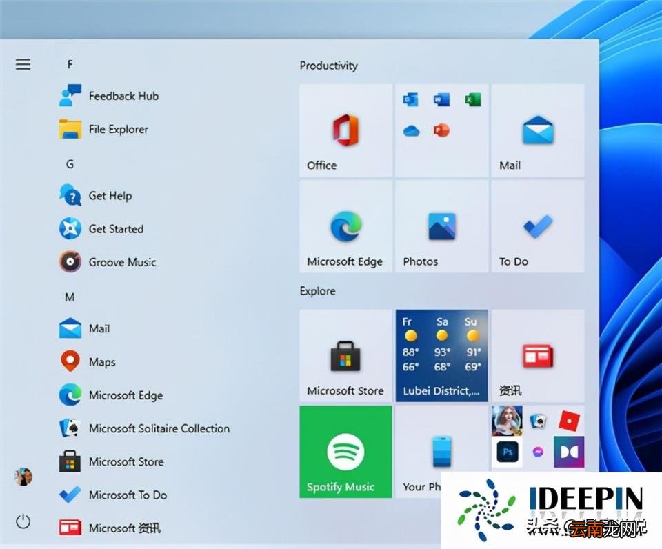Select the Productivity group header
Viewport: 662px width, 549px height.
point(328,66)
